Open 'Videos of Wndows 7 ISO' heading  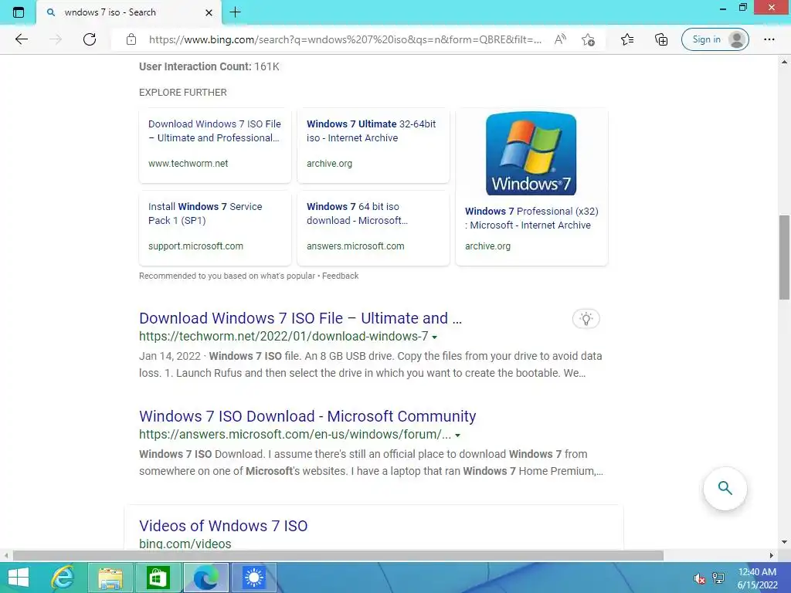pos(223,525)
